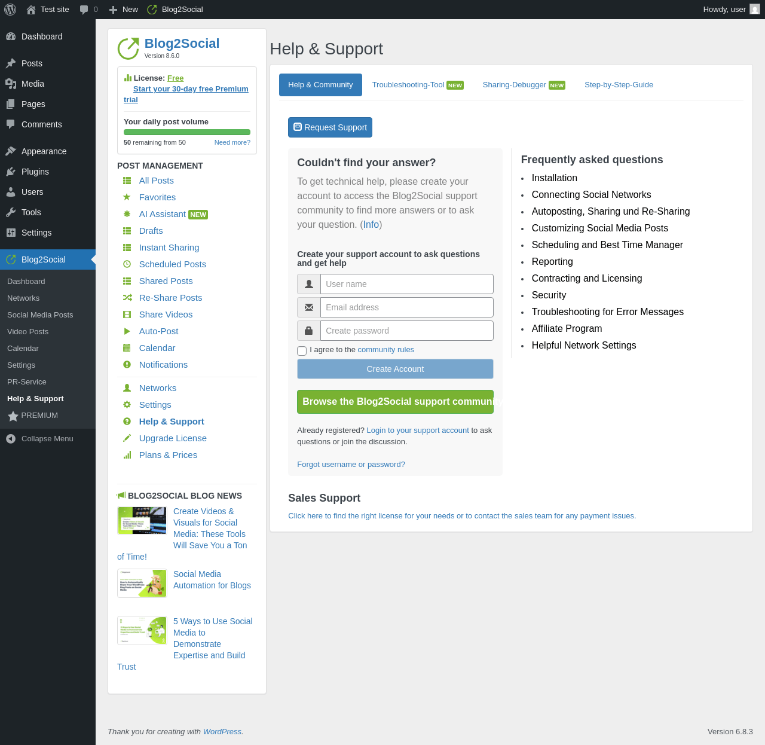Screen dimensions: 765x745
Task: Click the Collapse Menu arrow icon
Action: (x=11, y=439)
